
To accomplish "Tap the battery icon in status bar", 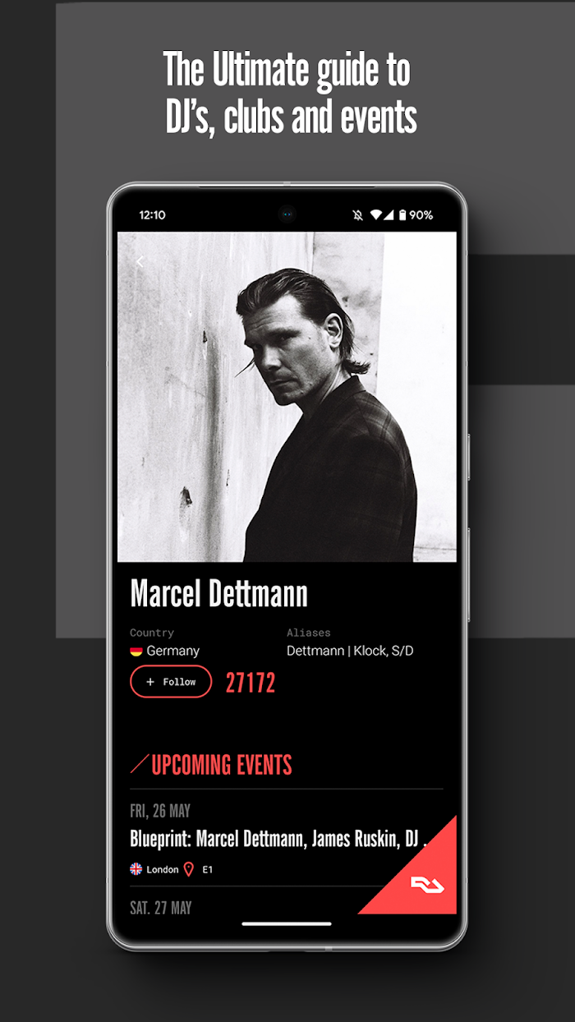I will [402, 215].
